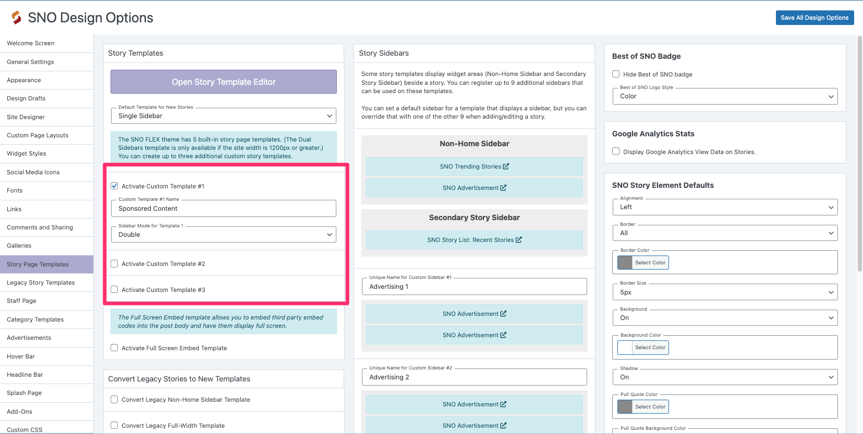Open Headline Bar menu item
Viewport: 863px width, 434px height.
click(46, 375)
